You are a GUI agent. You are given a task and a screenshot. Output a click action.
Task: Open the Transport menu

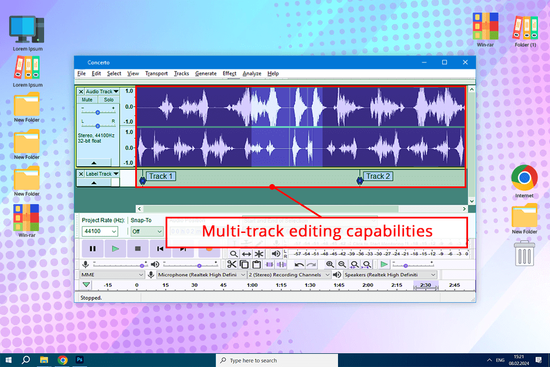(x=156, y=73)
